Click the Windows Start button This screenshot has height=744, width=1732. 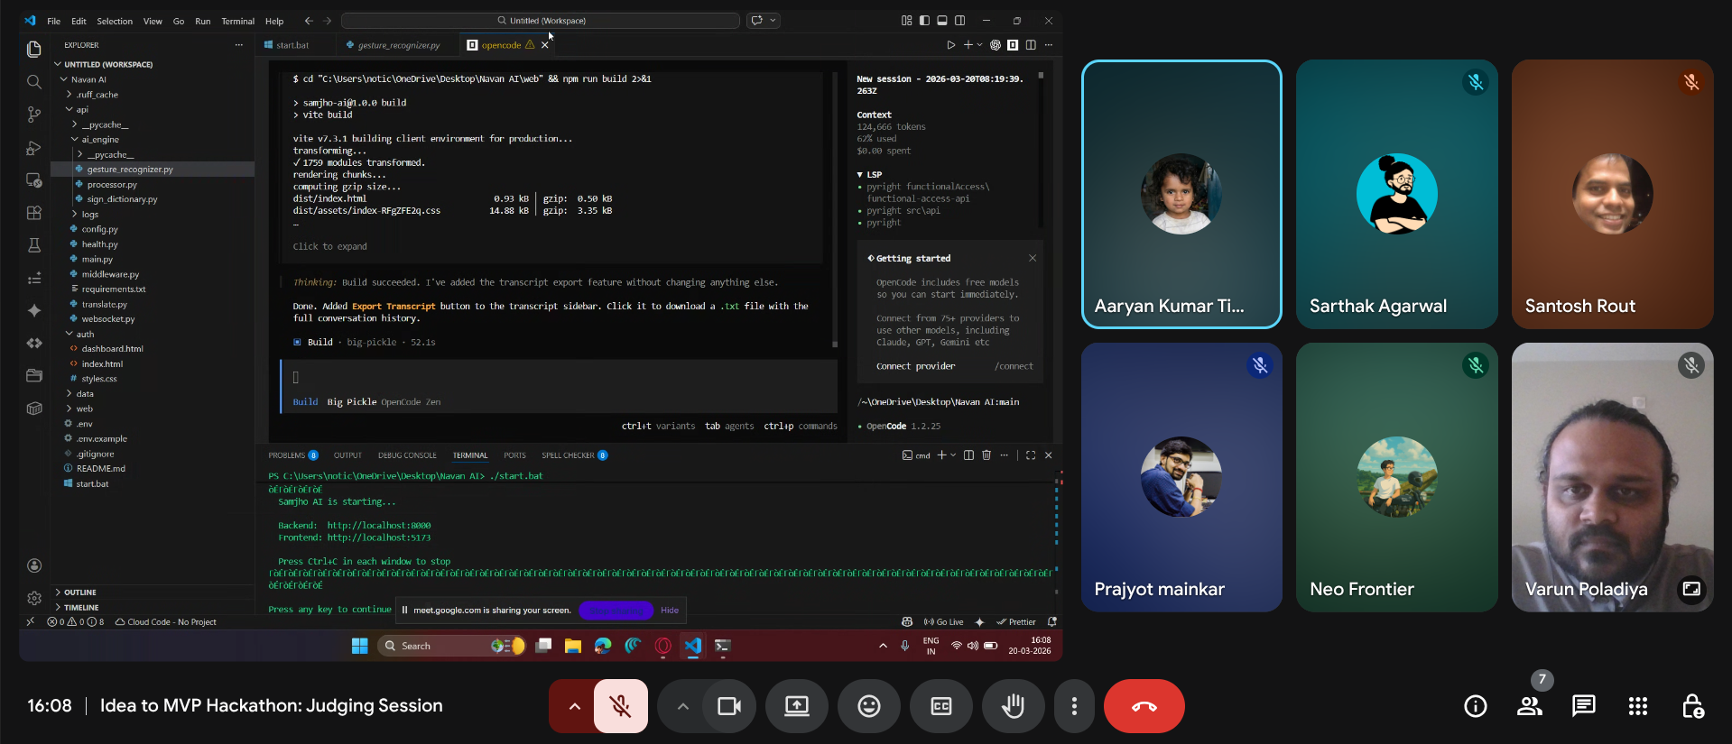coord(359,646)
